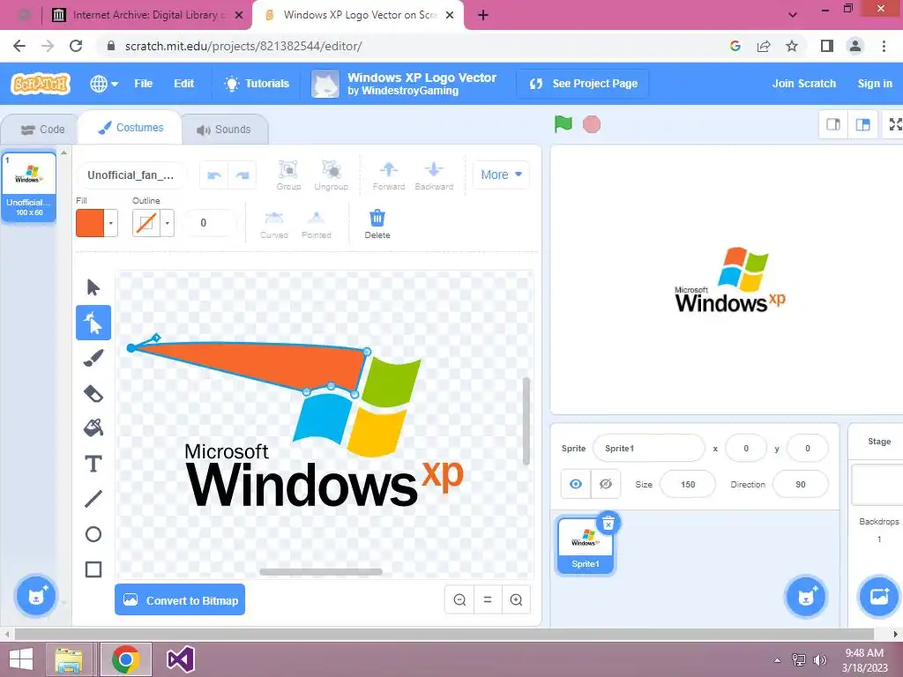Select the Reshape tool
This screenshot has width=903, height=677.
tap(93, 323)
